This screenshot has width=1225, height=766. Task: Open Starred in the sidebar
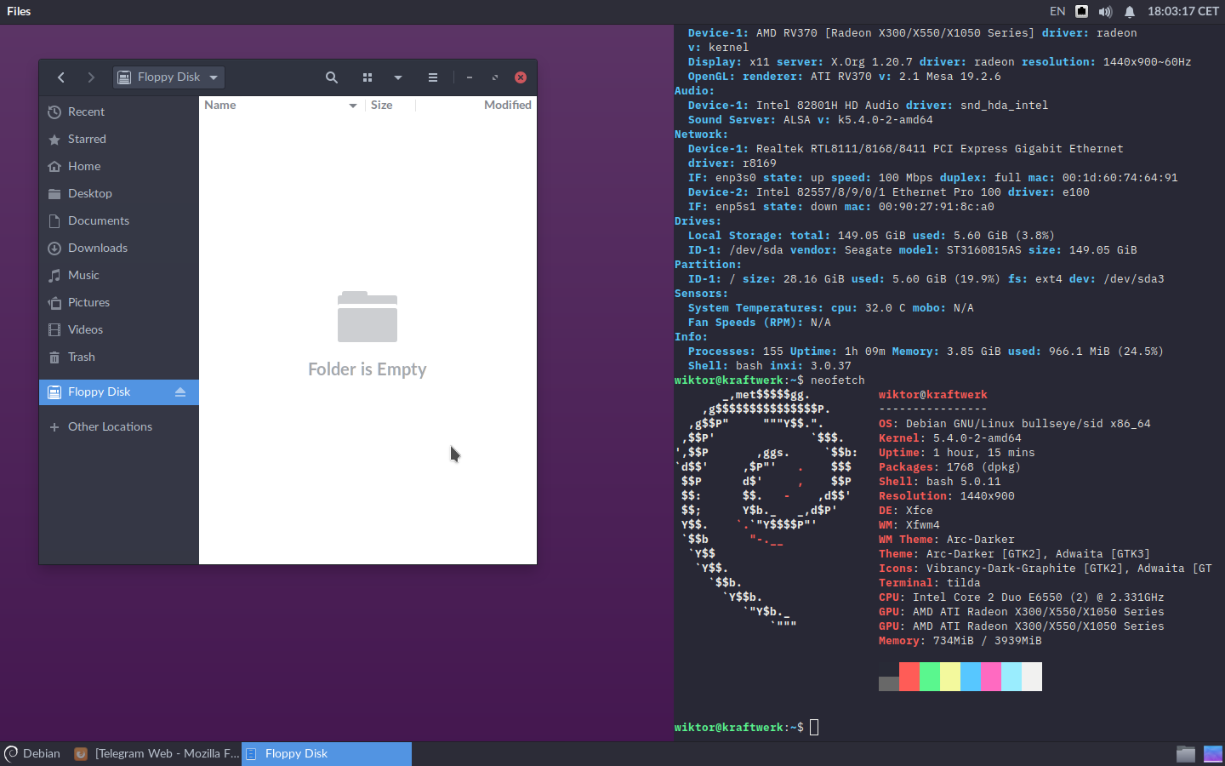pyautogui.click(x=118, y=139)
